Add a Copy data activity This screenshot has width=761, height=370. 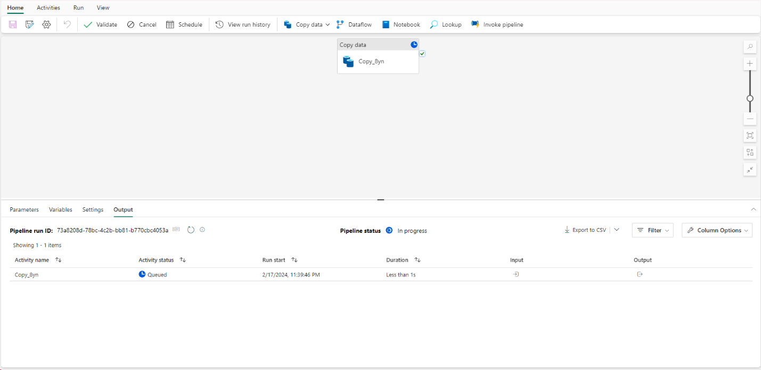coord(303,24)
